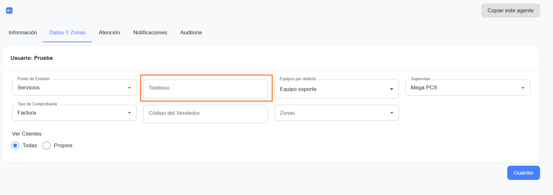The width and height of the screenshot is (553, 195).
Task: Expand the Punto de Emisión dropdown
Action: [74, 88]
